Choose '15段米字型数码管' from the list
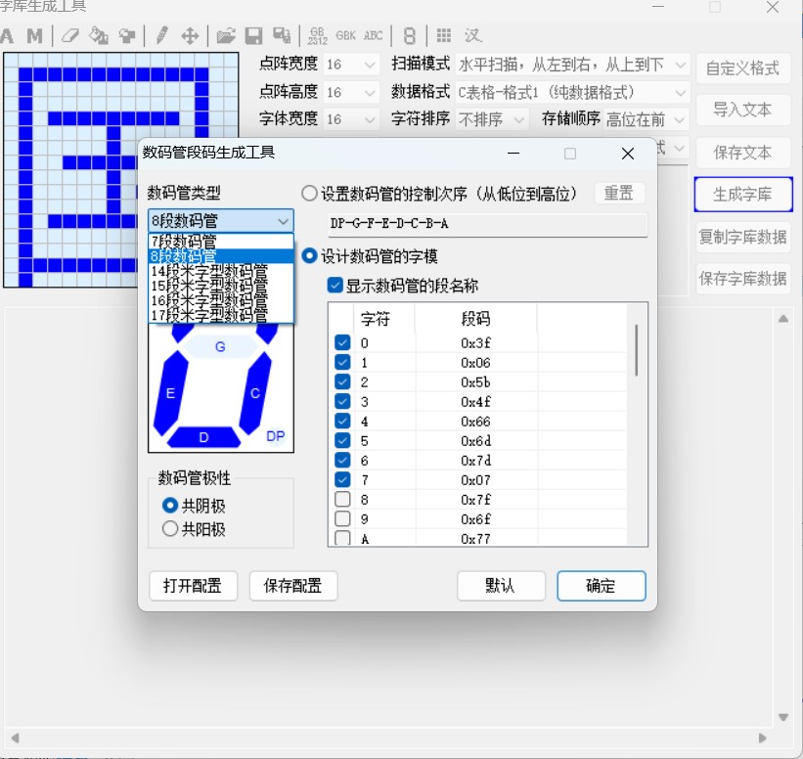This screenshot has height=759, width=803. click(x=221, y=286)
